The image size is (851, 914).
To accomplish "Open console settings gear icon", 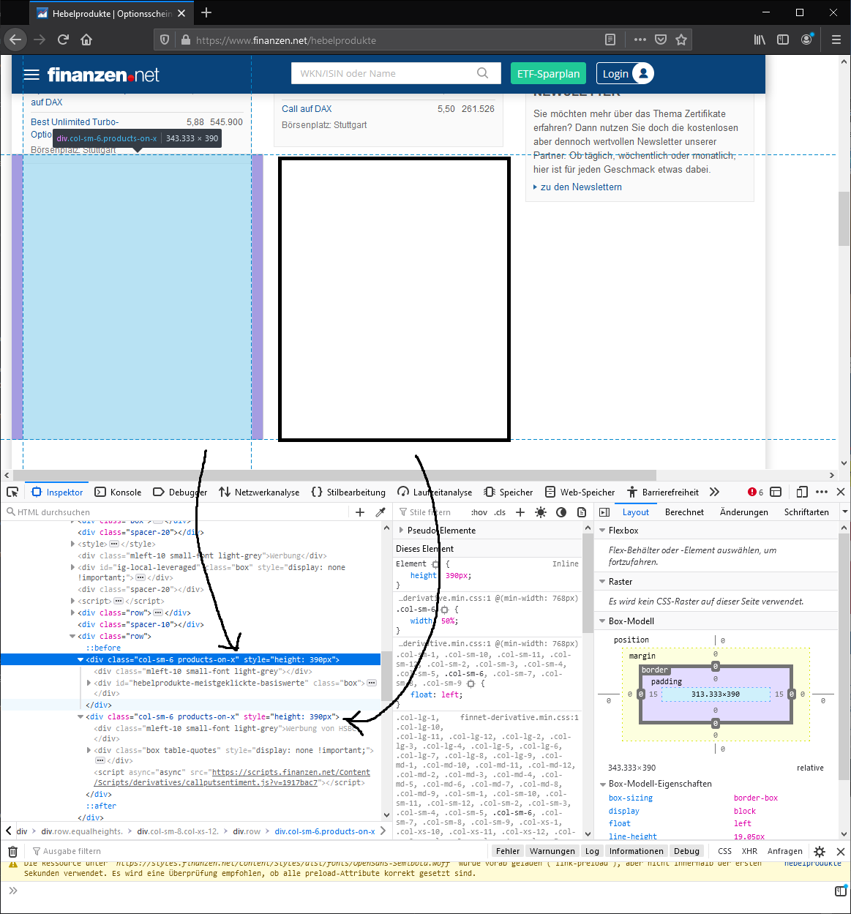I will coord(820,851).
